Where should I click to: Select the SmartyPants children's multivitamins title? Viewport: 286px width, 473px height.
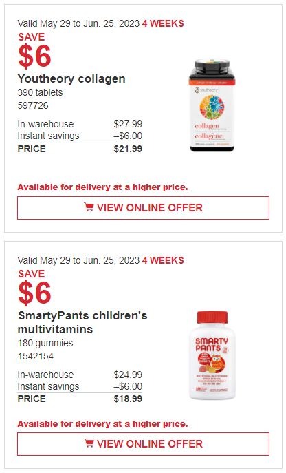[82, 322]
